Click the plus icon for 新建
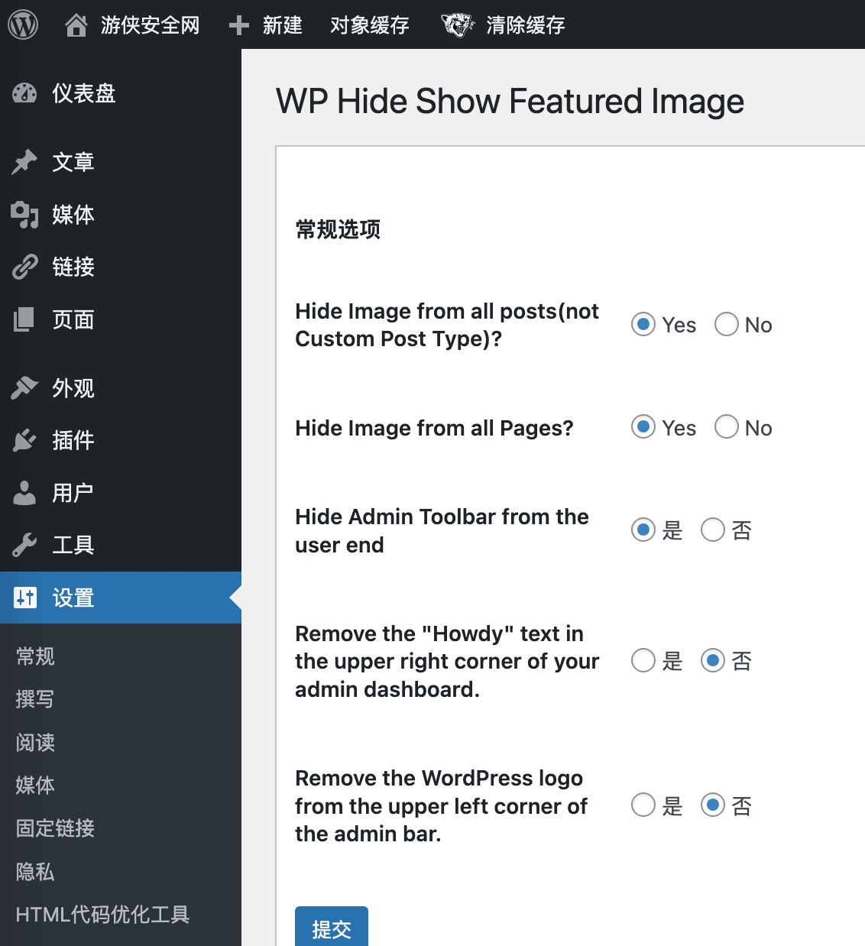 coord(239,25)
